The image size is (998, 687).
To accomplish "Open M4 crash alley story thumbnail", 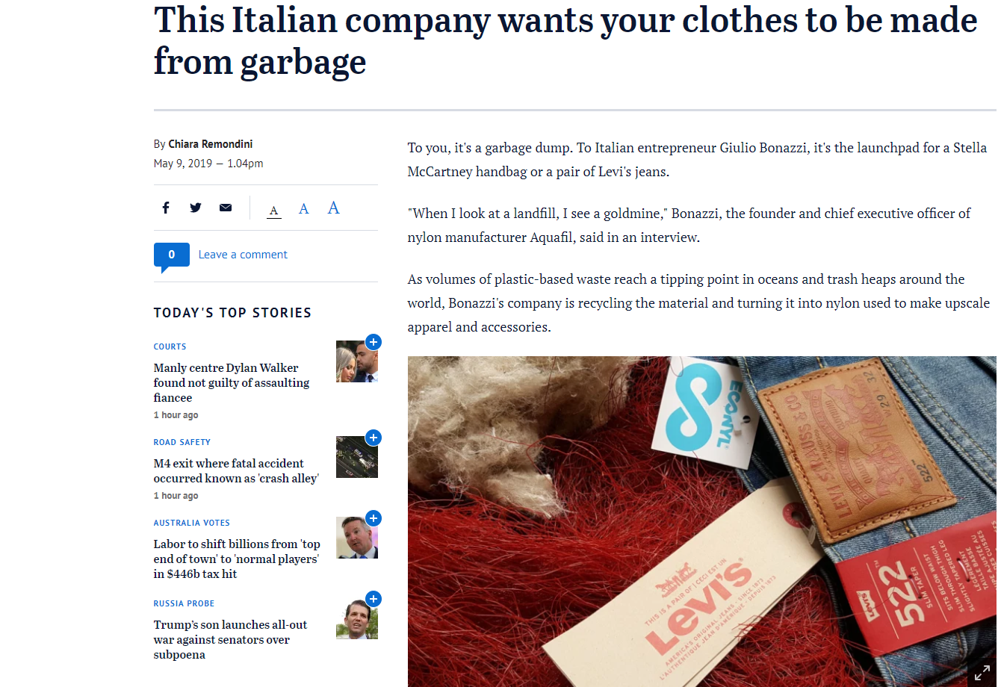I will tap(357, 457).
